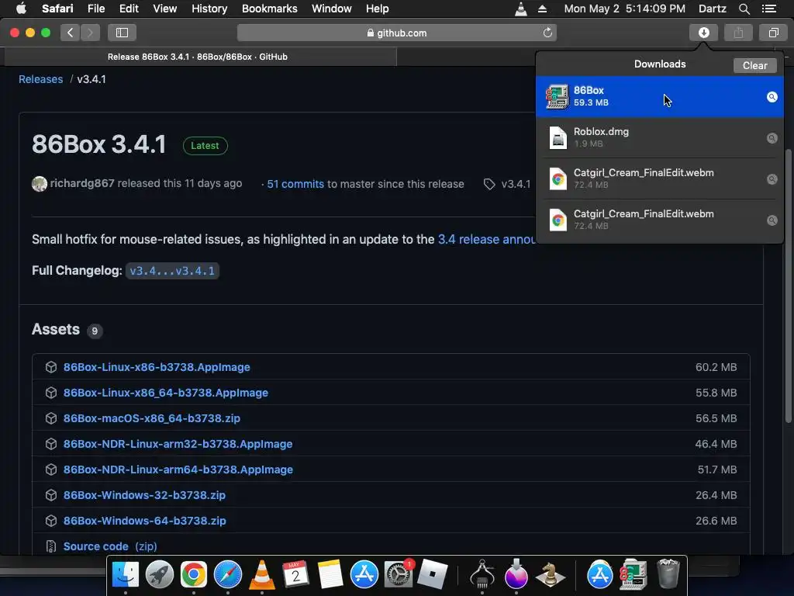Viewport: 794px width, 596px height.
Task: Click the eject icon in menu bar
Action: pyautogui.click(x=542, y=9)
